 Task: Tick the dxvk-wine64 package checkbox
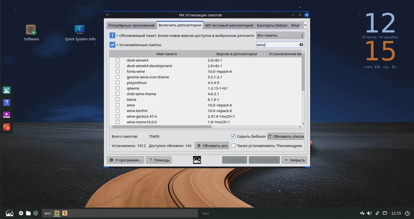point(118,60)
